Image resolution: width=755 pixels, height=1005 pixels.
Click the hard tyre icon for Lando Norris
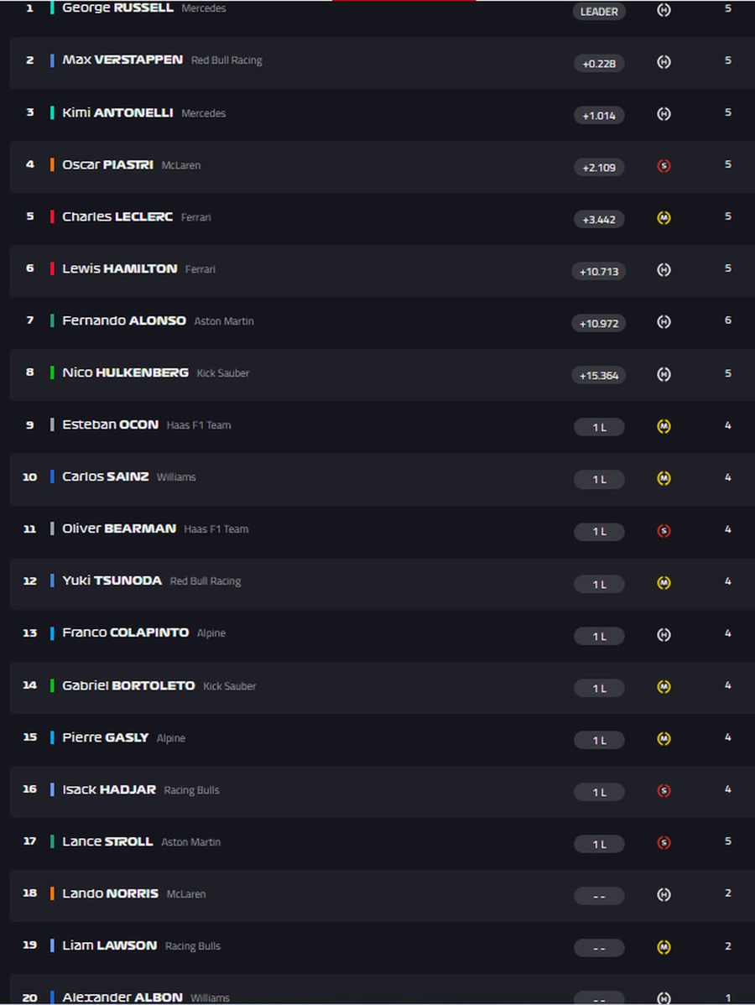point(664,894)
